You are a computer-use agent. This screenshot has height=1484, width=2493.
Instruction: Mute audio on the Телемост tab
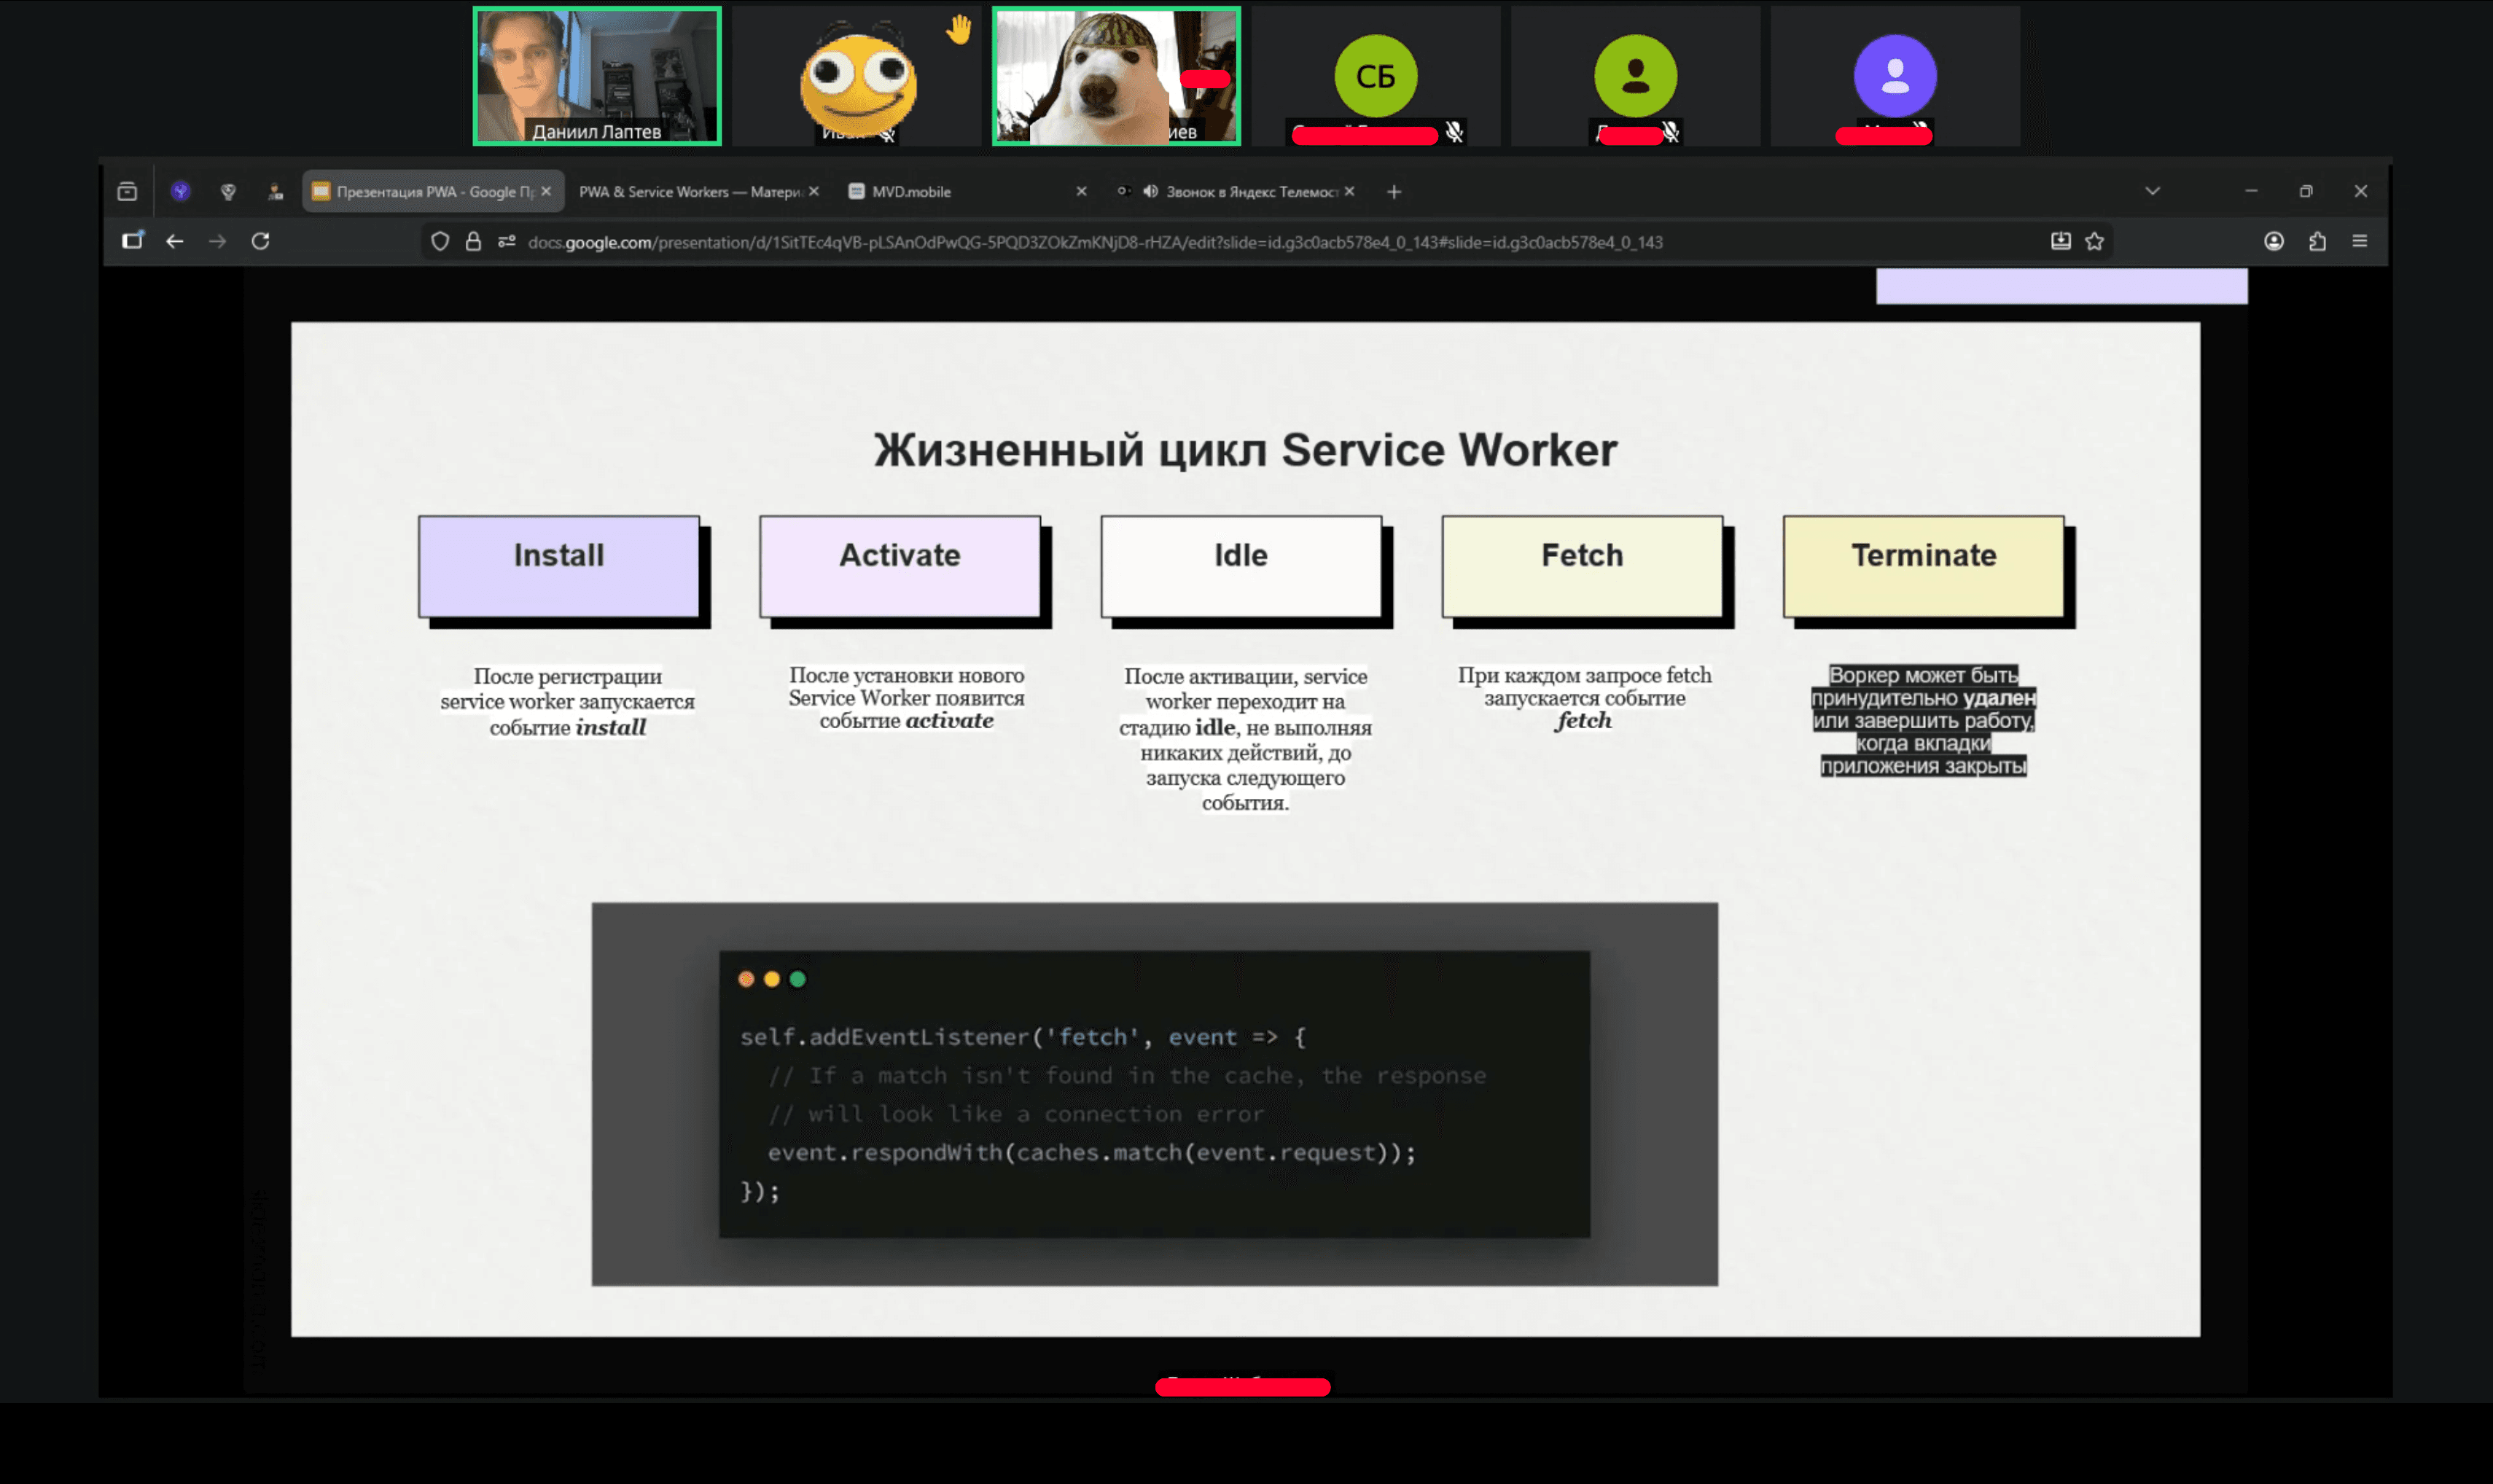tap(1151, 191)
